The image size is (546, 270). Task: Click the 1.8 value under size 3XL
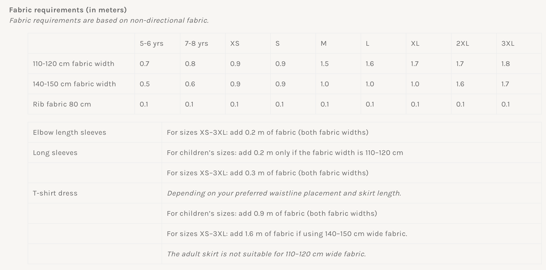(x=505, y=64)
